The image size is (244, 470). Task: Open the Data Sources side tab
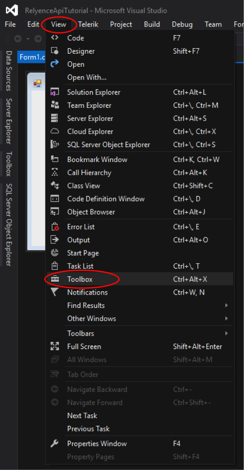[9, 71]
